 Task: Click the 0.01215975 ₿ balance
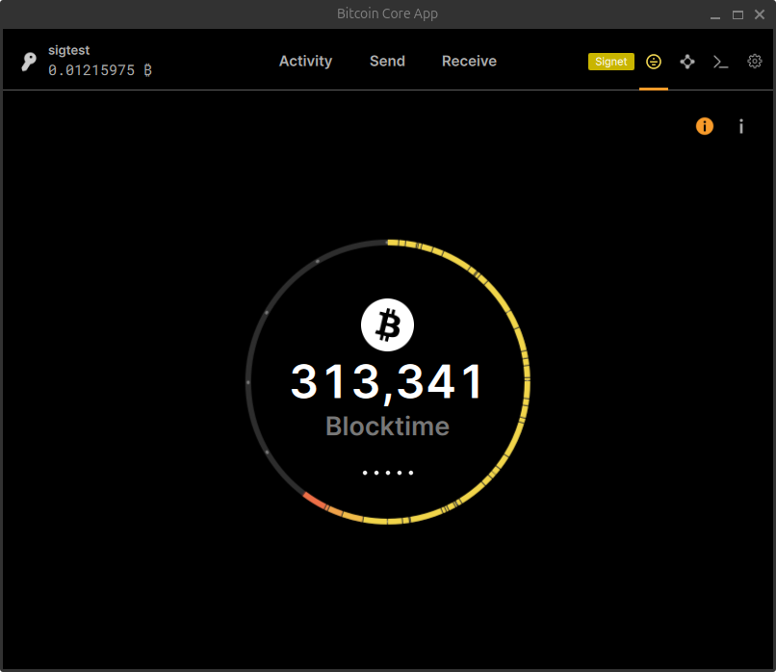tap(100, 70)
